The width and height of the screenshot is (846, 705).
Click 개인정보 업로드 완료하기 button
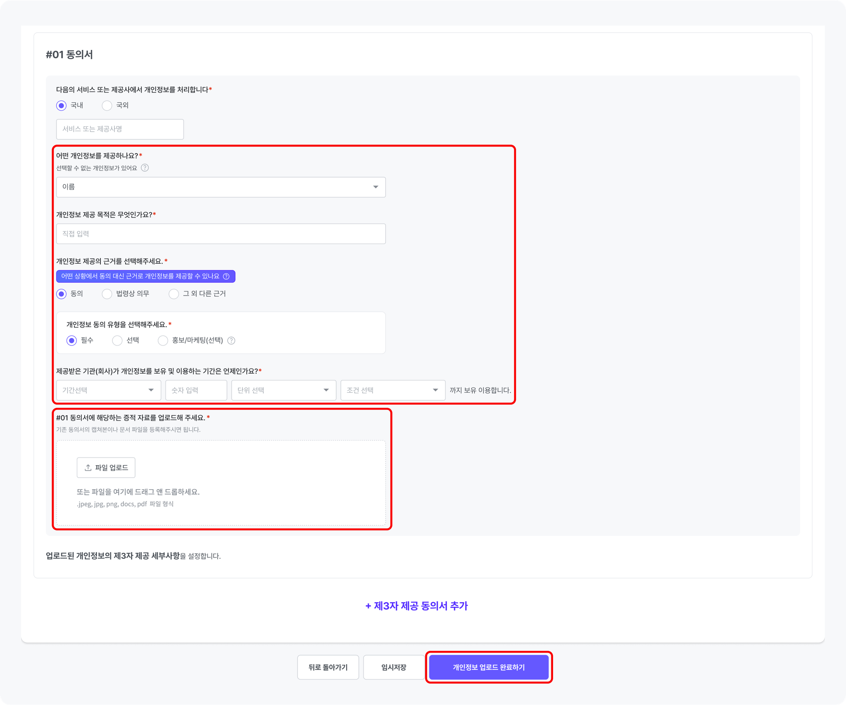489,667
